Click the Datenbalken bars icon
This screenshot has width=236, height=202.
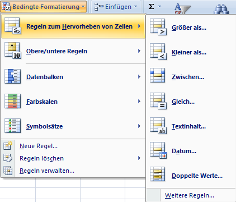point(13,76)
